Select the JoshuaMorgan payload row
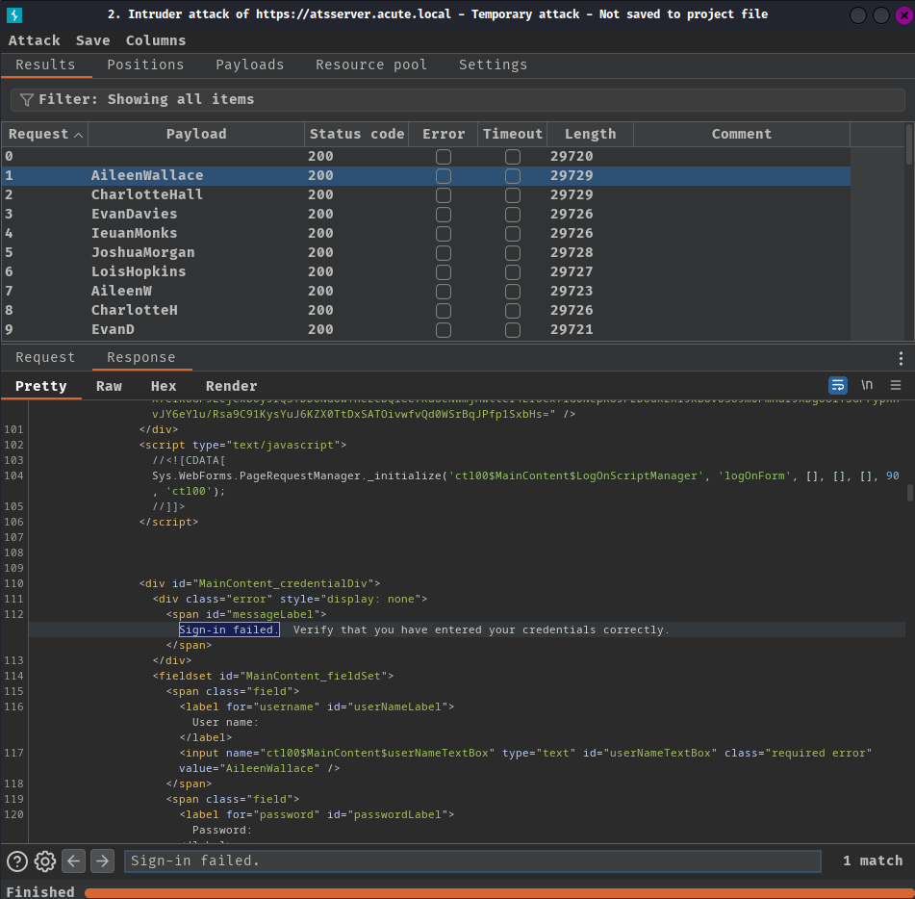Viewport: 915px width, 899px height. click(425, 253)
